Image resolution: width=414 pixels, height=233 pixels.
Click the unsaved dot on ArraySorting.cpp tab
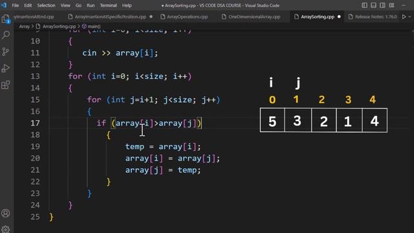[x=339, y=17]
